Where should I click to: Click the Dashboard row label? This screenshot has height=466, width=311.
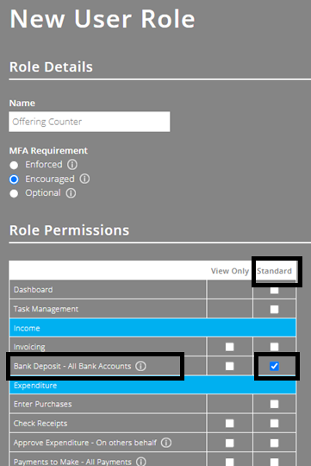point(34,290)
